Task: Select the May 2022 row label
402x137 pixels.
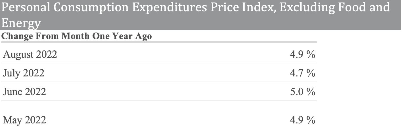Action: point(24,120)
